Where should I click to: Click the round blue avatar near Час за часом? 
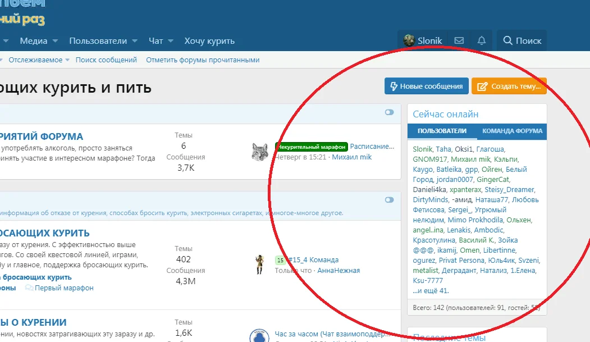pos(258,336)
